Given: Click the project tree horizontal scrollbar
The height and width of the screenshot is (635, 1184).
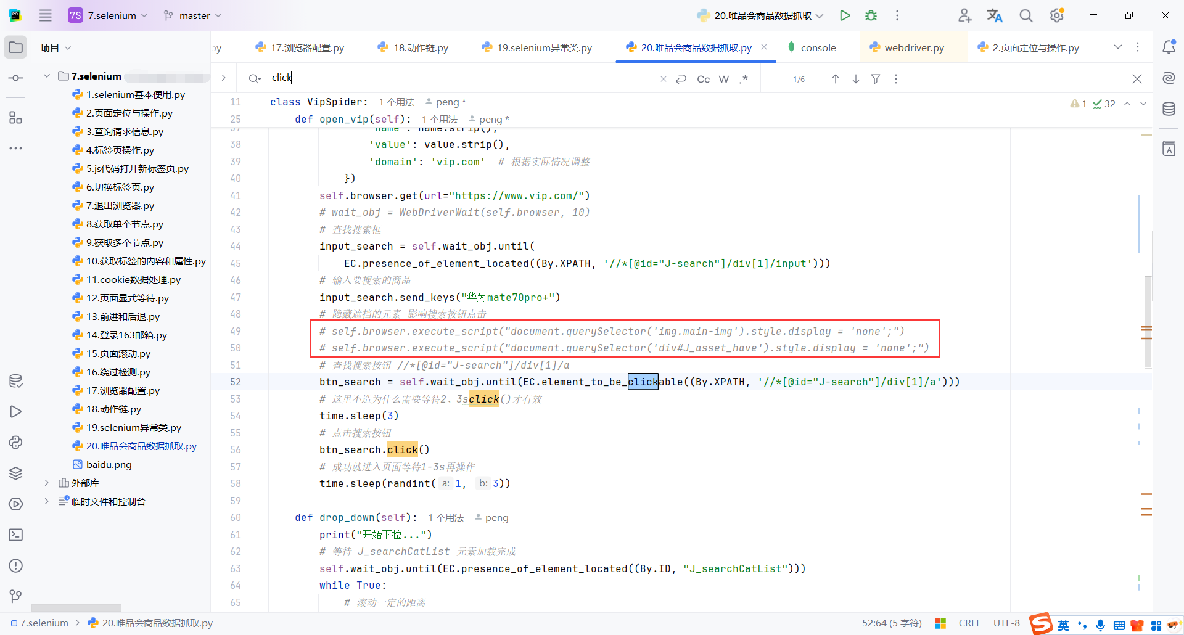Looking at the screenshot, I should click(76, 608).
